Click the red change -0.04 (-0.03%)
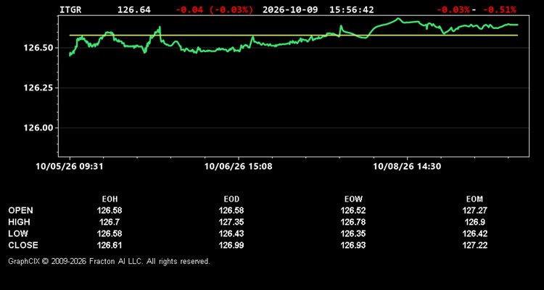Viewport: 544px width, 290px height. pos(215,9)
